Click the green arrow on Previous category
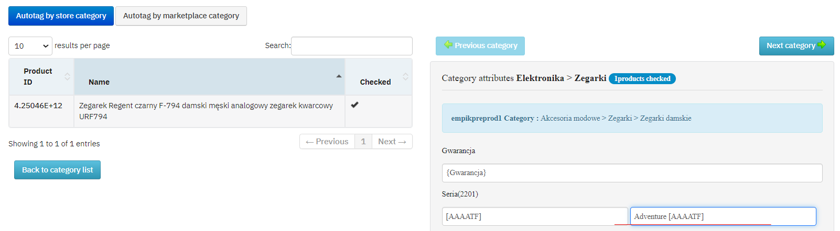 (x=448, y=45)
